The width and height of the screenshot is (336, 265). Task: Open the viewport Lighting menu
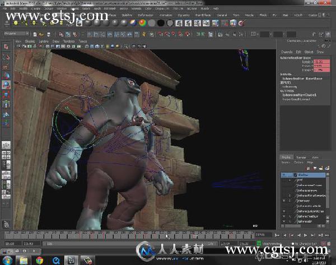(44, 41)
